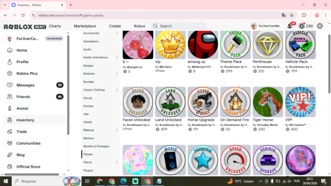The height and width of the screenshot is (186, 331).
Task: Go back to previous page
Action: pyautogui.click(x=6, y=15)
